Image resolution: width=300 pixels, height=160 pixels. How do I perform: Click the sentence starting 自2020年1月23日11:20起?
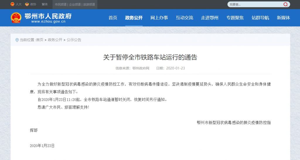tap(102, 100)
